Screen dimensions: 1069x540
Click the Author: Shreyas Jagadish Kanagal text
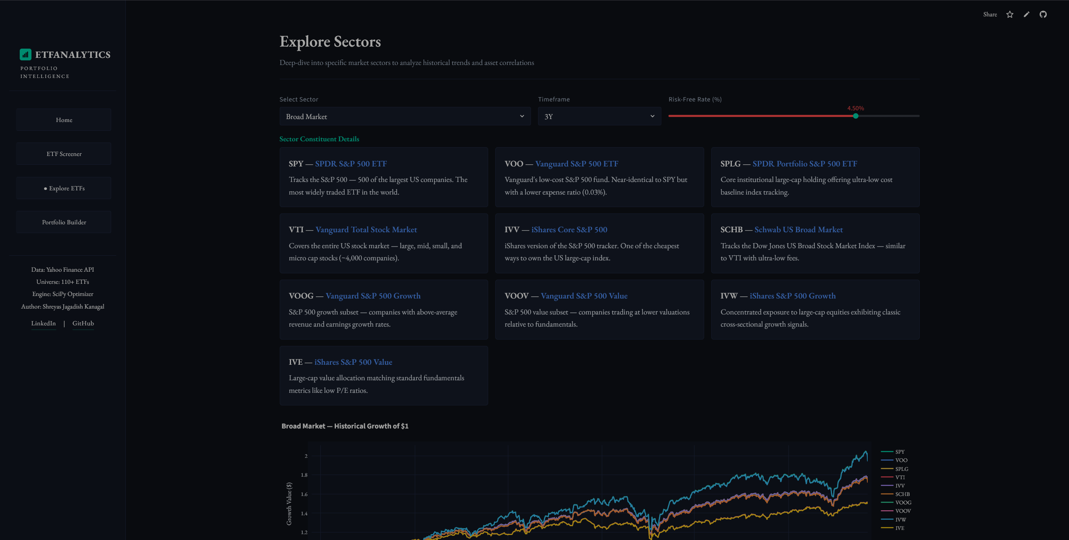point(62,306)
